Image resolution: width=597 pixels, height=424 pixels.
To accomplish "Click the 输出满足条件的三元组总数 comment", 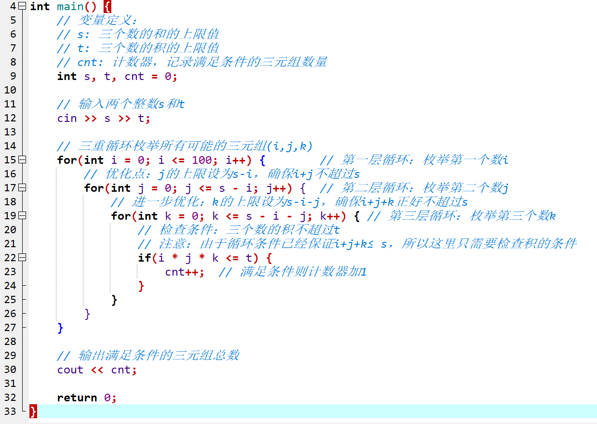I will 148,356.
